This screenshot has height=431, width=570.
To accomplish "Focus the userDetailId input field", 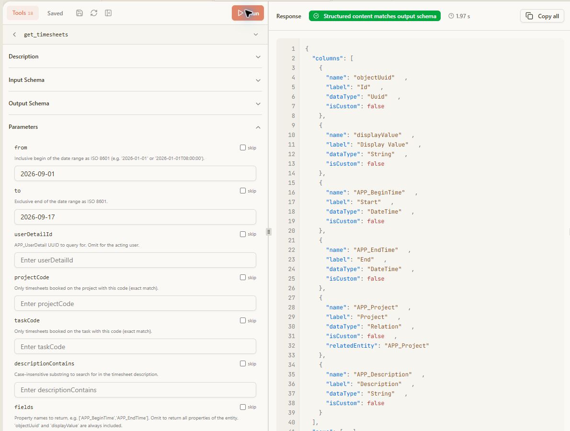I will pyautogui.click(x=135, y=260).
